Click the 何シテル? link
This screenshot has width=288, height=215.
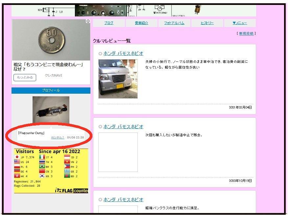[58, 137]
